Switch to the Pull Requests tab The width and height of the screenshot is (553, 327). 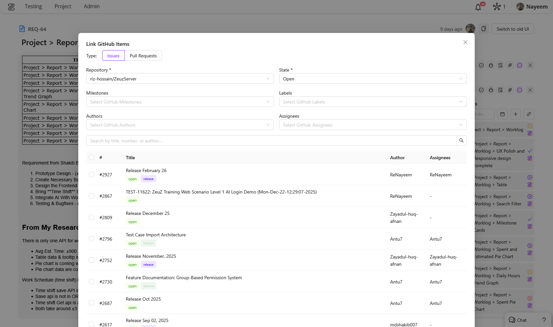(143, 55)
